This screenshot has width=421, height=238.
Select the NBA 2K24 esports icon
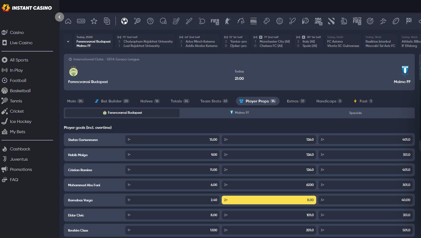coord(318,21)
